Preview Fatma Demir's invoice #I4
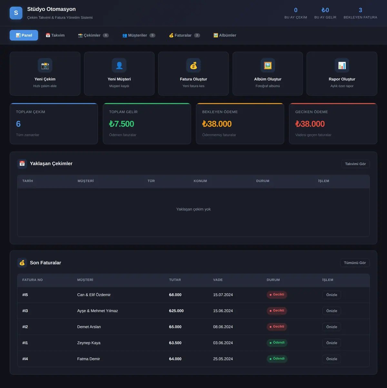This screenshot has height=388, width=387. (332, 359)
